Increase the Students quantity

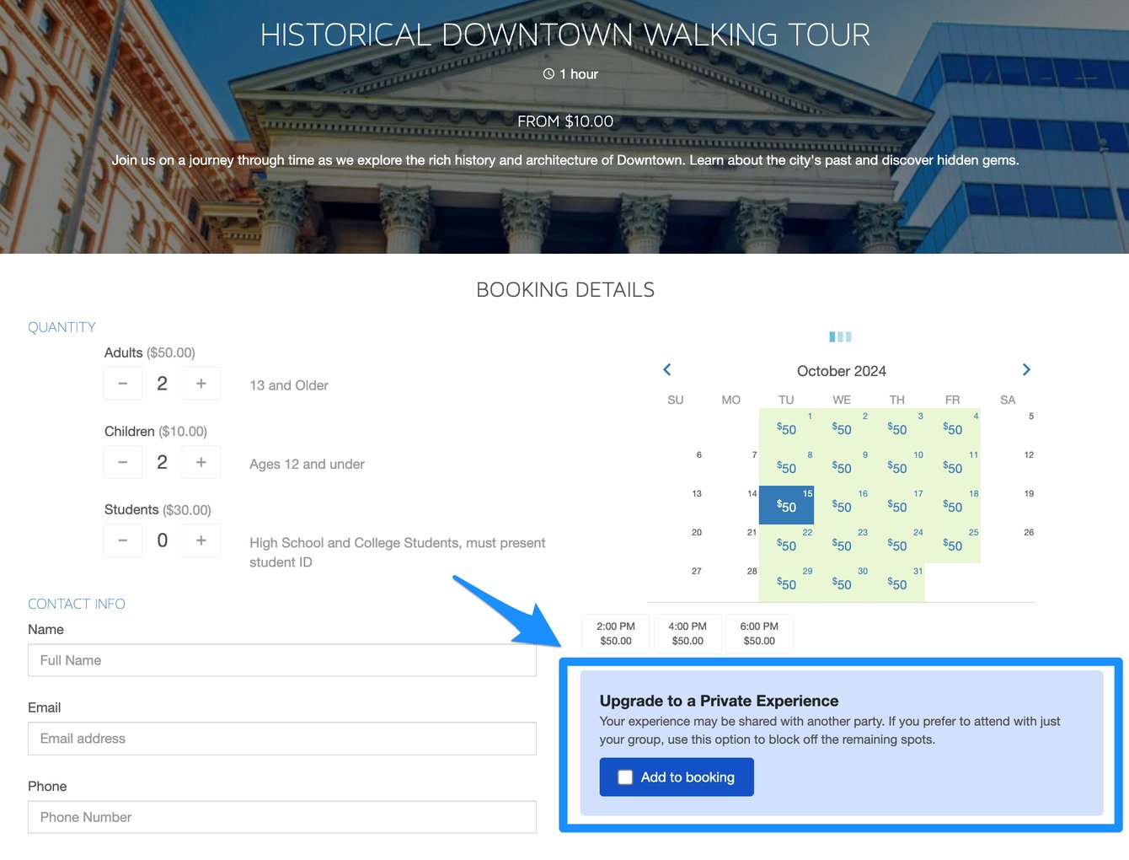(201, 540)
